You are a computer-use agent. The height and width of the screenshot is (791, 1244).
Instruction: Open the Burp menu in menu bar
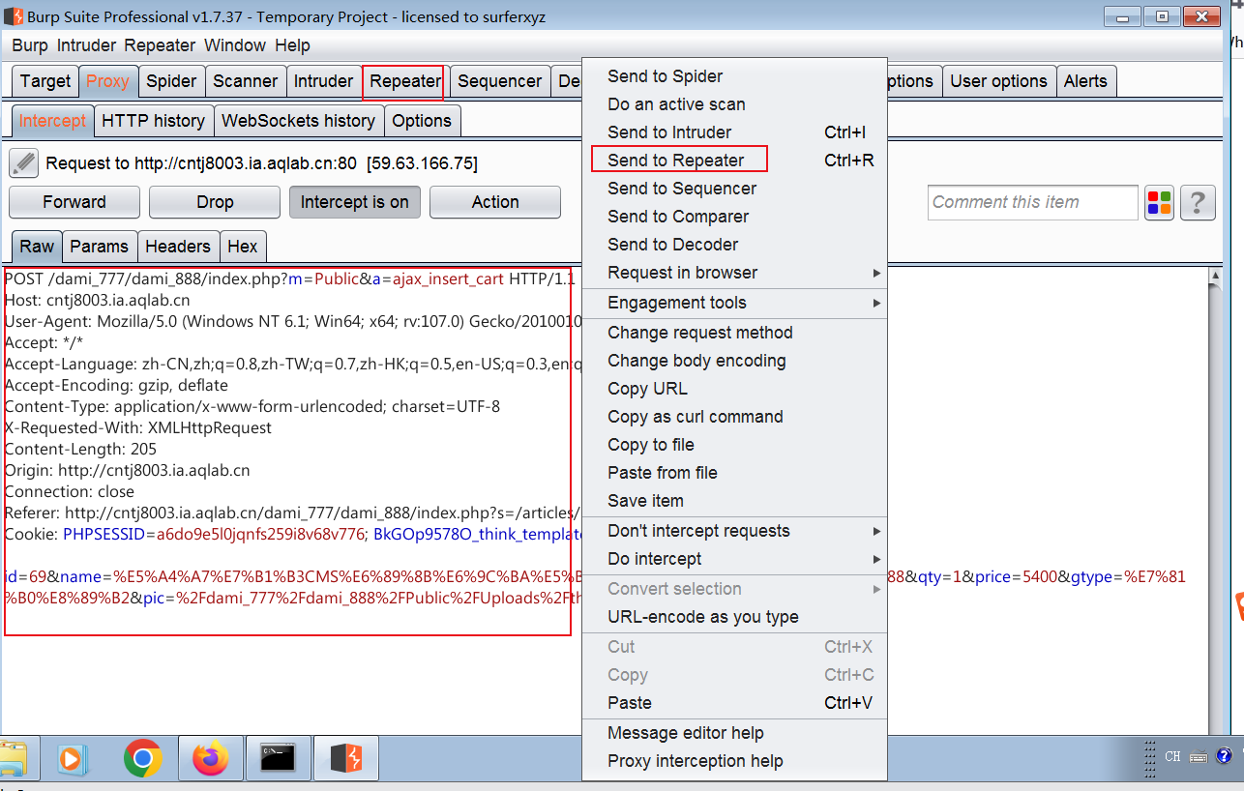30,45
